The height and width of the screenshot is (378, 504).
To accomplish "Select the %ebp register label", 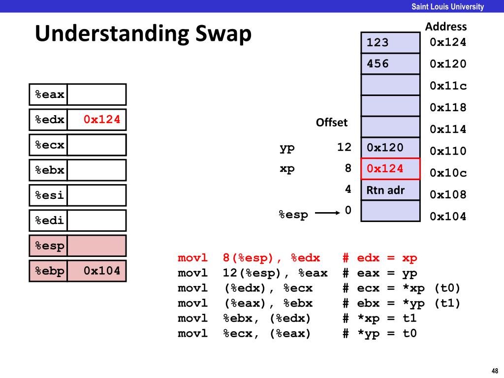I will (x=49, y=271).
